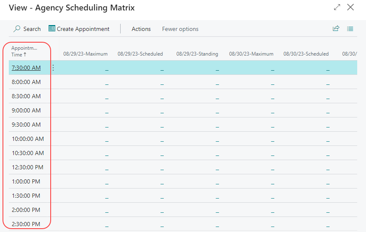The image size is (366, 232).
Task: Click the Create Appointment button label
Action: click(83, 29)
